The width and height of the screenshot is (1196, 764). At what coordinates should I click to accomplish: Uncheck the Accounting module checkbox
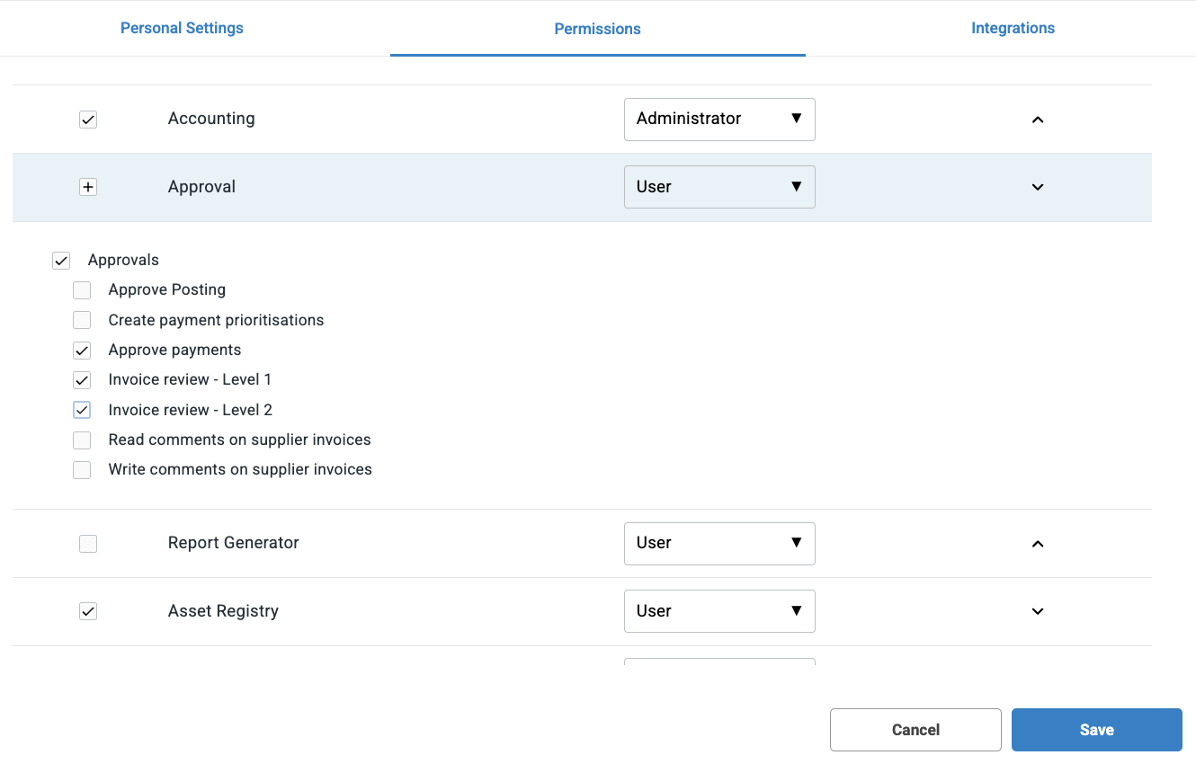[x=88, y=120]
